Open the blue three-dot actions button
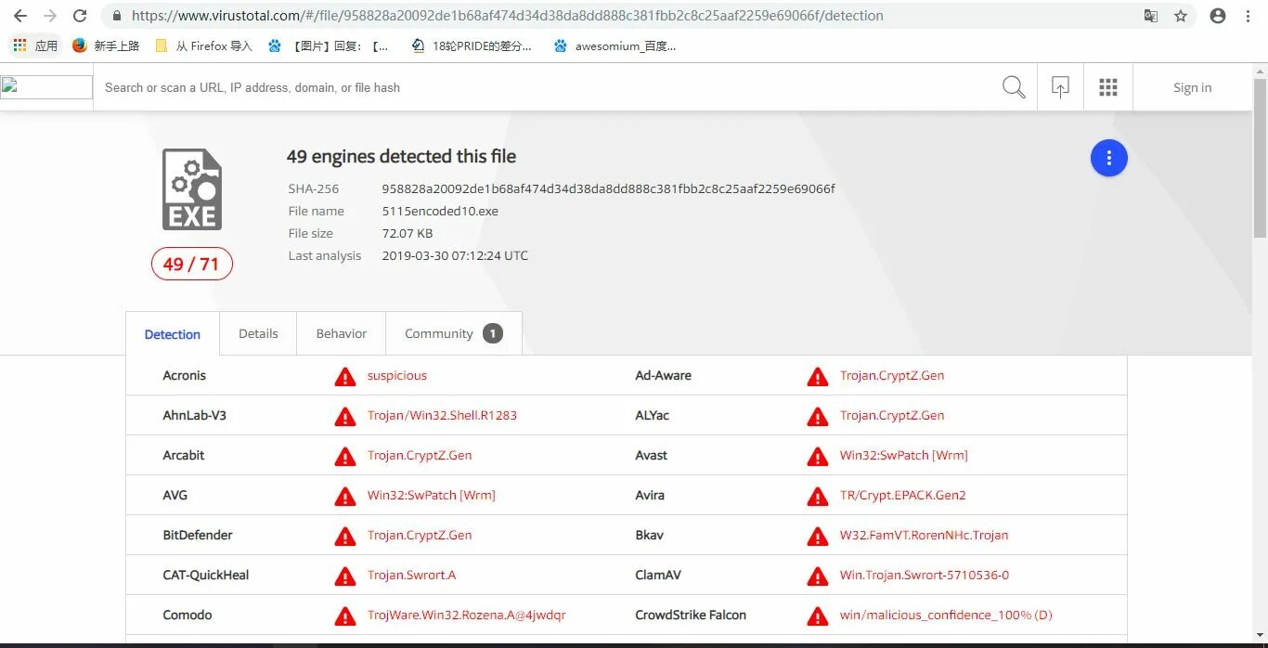The height and width of the screenshot is (648, 1268). pos(1108,159)
